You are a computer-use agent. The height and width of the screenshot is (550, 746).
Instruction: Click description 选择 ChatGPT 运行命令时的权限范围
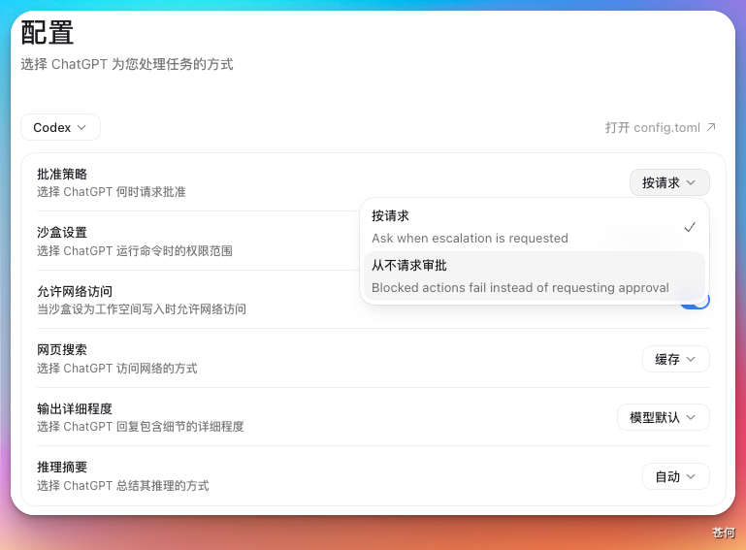135,250
